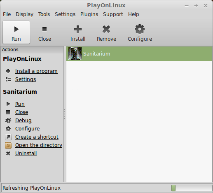Click the gear icon beside sidebar Configure
The image size is (213, 193).
click(x=8, y=129)
